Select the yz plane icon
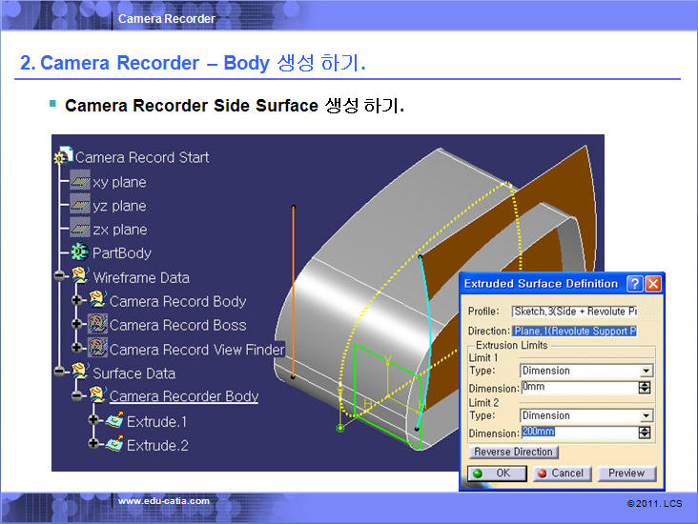Screen dimensions: 698x524 click(x=80, y=205)
